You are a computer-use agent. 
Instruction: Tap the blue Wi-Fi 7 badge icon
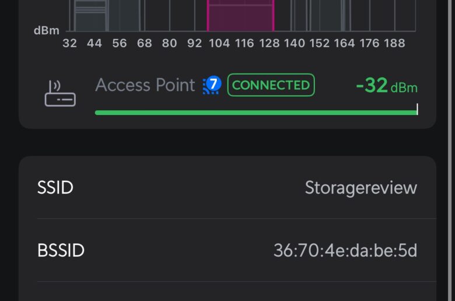point(212,85)
